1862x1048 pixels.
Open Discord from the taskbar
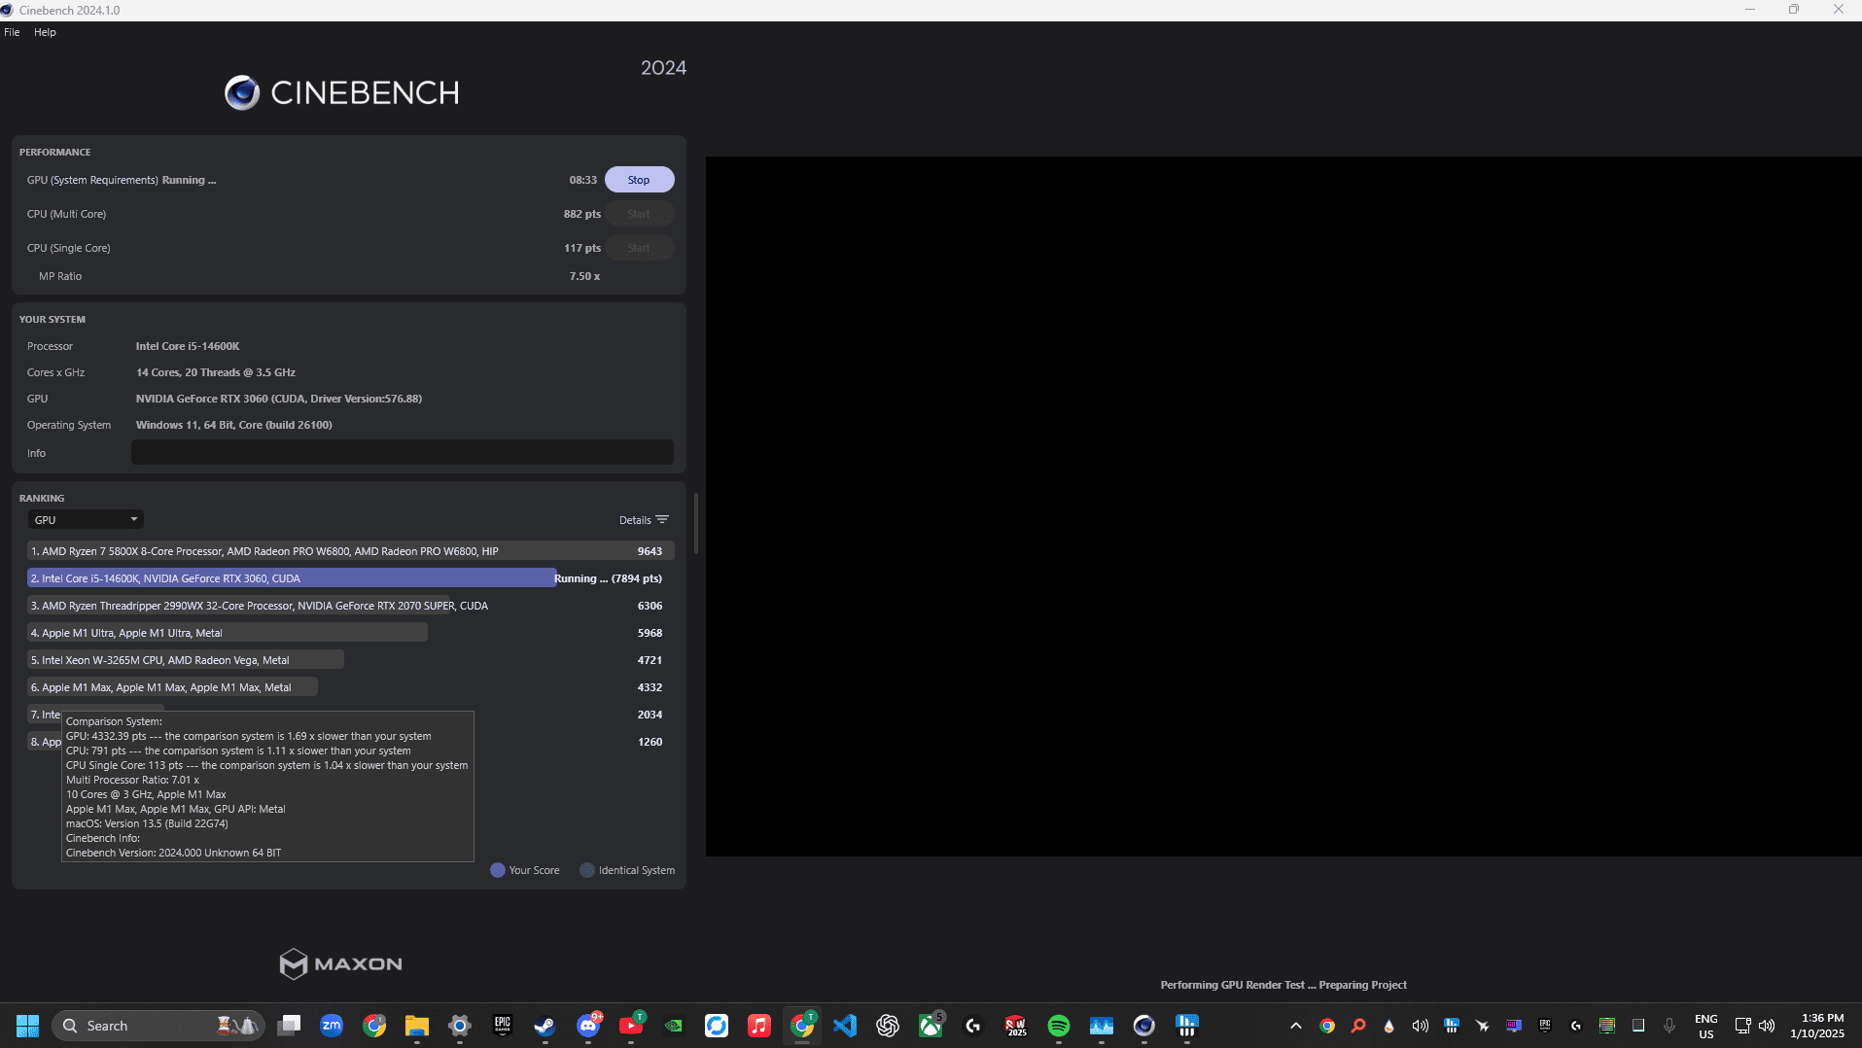(x=588, y=1026)
